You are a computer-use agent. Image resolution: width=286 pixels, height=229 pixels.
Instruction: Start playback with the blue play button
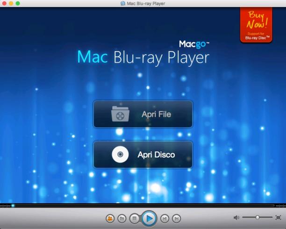pyautogui.click(x=149, y=218)
